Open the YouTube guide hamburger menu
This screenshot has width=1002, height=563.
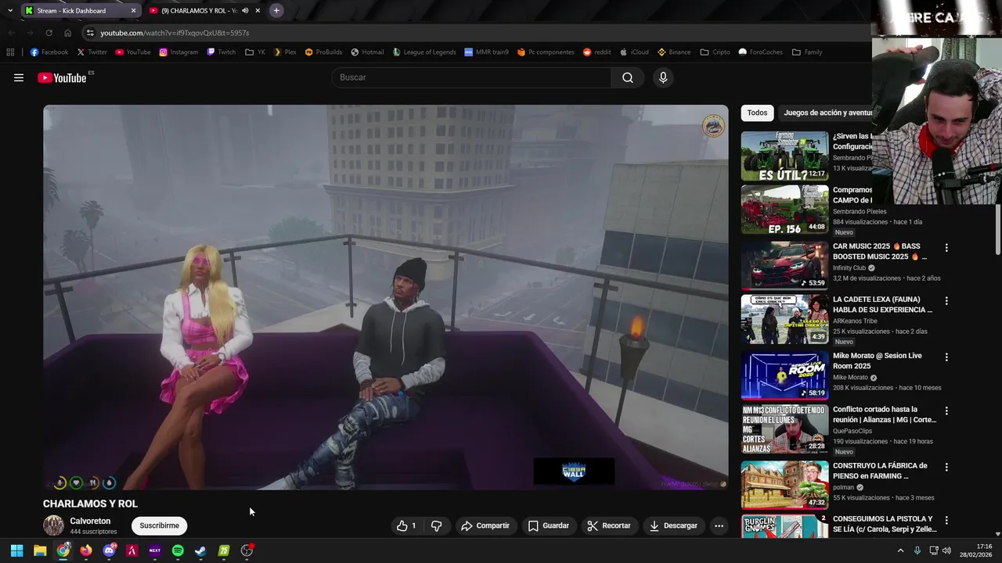pyautogui.click(x=19, y=77)
